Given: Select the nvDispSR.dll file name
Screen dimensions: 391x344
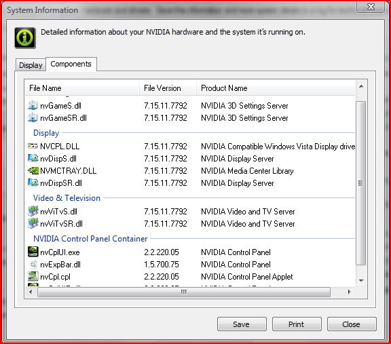Looking at the screenshot, I should pyautogui.click(x=61, y=183).
